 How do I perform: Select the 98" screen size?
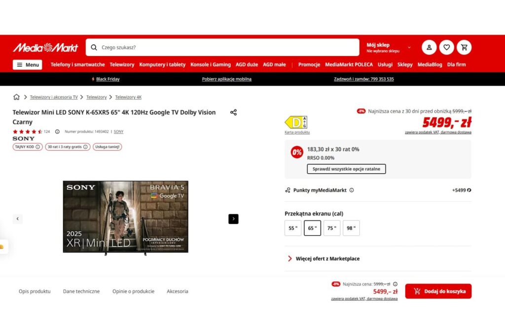coord(351,228)
